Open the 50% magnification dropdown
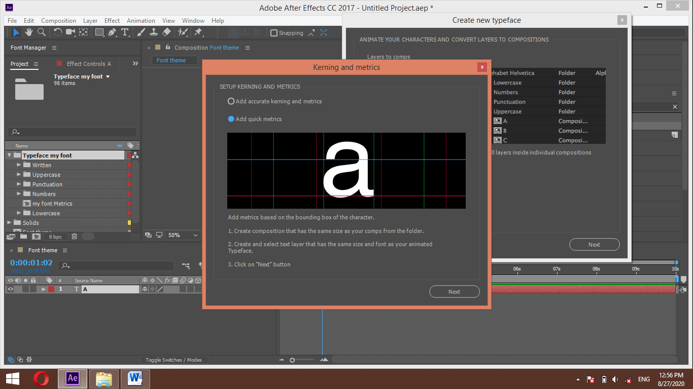 click(x=184, y=235)
